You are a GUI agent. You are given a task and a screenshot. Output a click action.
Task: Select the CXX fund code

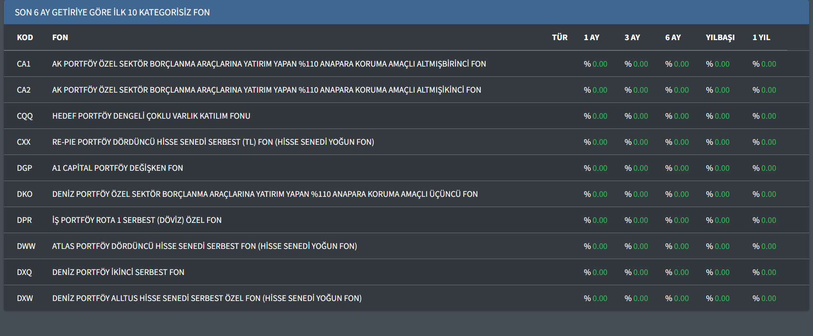tap(24, 142)
